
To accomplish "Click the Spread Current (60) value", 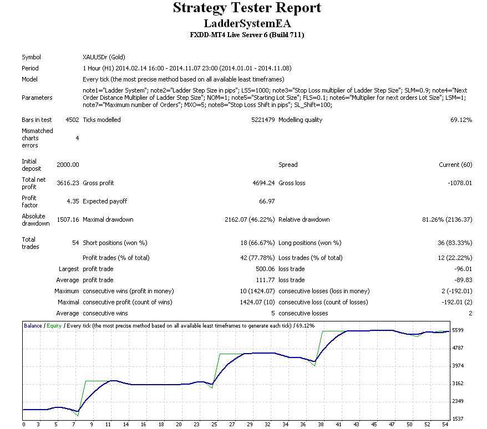I will point(455,165).
